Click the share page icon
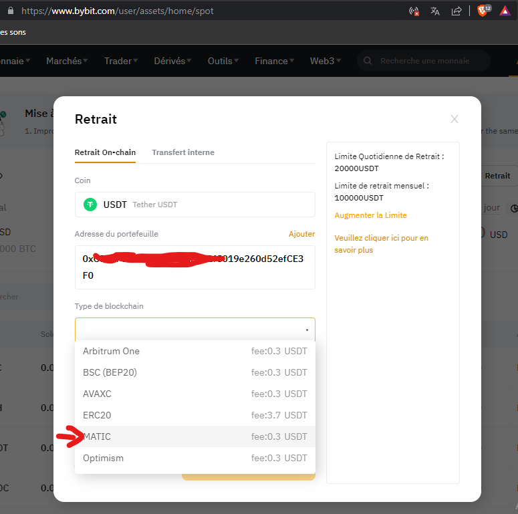 pos(457,11)
